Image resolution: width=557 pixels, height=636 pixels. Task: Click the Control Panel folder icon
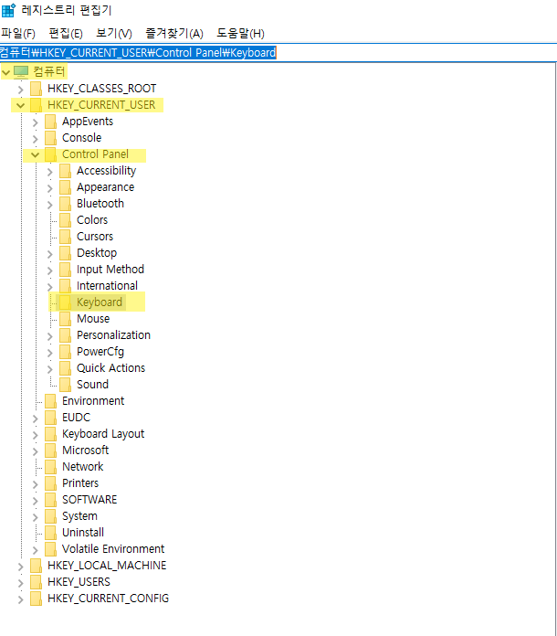point(50,154)
